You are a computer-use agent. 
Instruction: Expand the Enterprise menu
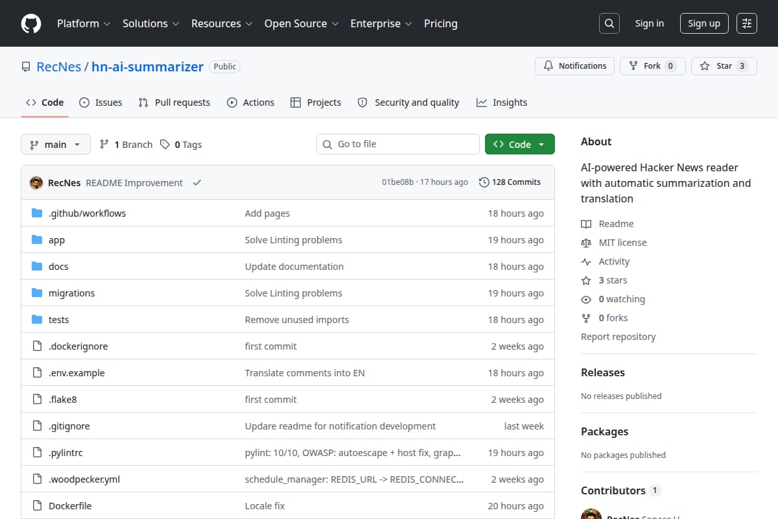click(381, 23)
